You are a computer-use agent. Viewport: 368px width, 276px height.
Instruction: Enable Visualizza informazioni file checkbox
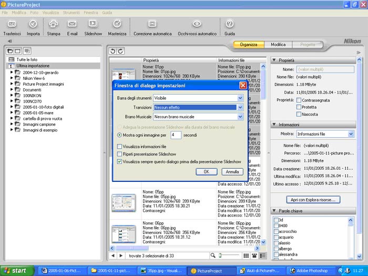coord(119,147)
